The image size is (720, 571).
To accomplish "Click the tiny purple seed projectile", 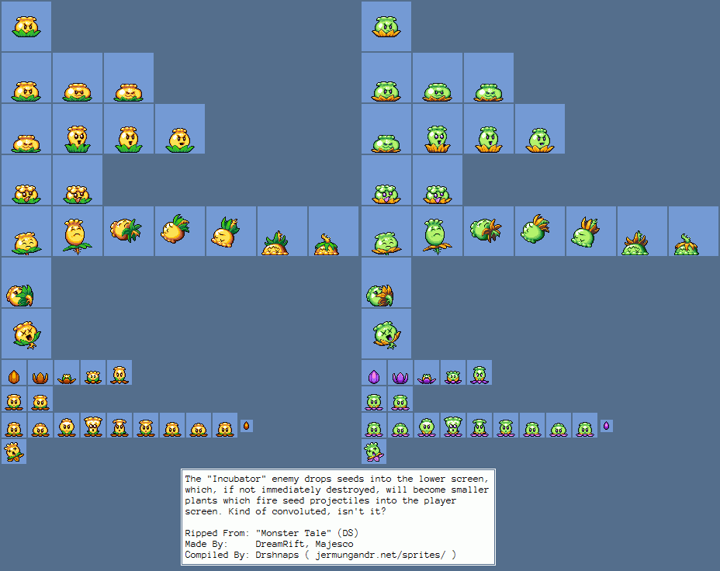I will pos(606,425).
